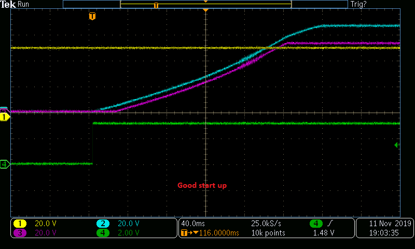Click the 11 Nov 2019 date readout

point(390,224)
